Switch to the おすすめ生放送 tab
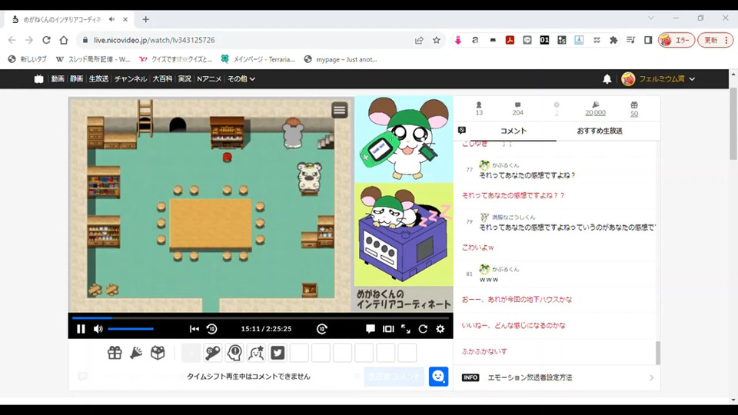This screenshot has height=415, width=738. tap(600, 131)
